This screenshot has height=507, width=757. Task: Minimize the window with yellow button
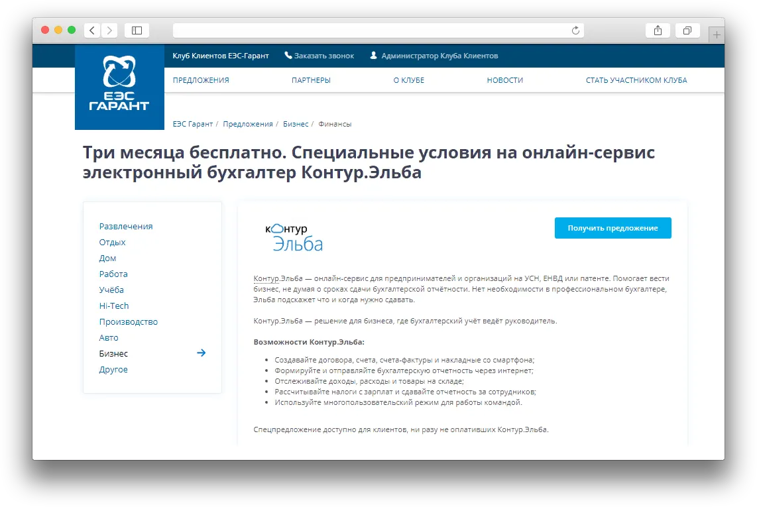pos(58,30)
